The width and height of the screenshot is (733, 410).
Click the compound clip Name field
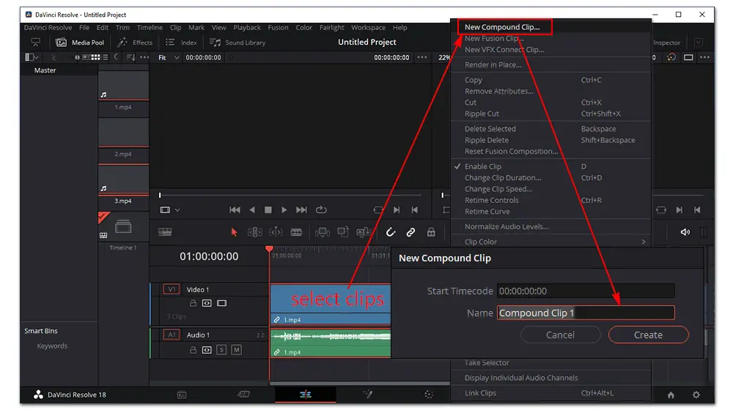tap(585, 313)
